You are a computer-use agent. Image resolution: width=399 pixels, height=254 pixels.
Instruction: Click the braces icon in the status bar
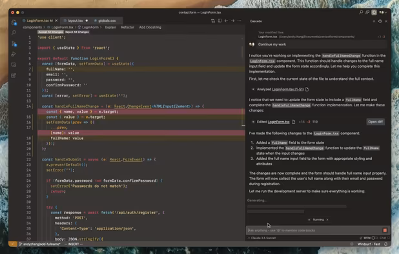[x=352, y=244]
